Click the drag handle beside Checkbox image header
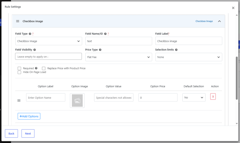The width and height of the screenshot is (240, 143). point(18,21)
